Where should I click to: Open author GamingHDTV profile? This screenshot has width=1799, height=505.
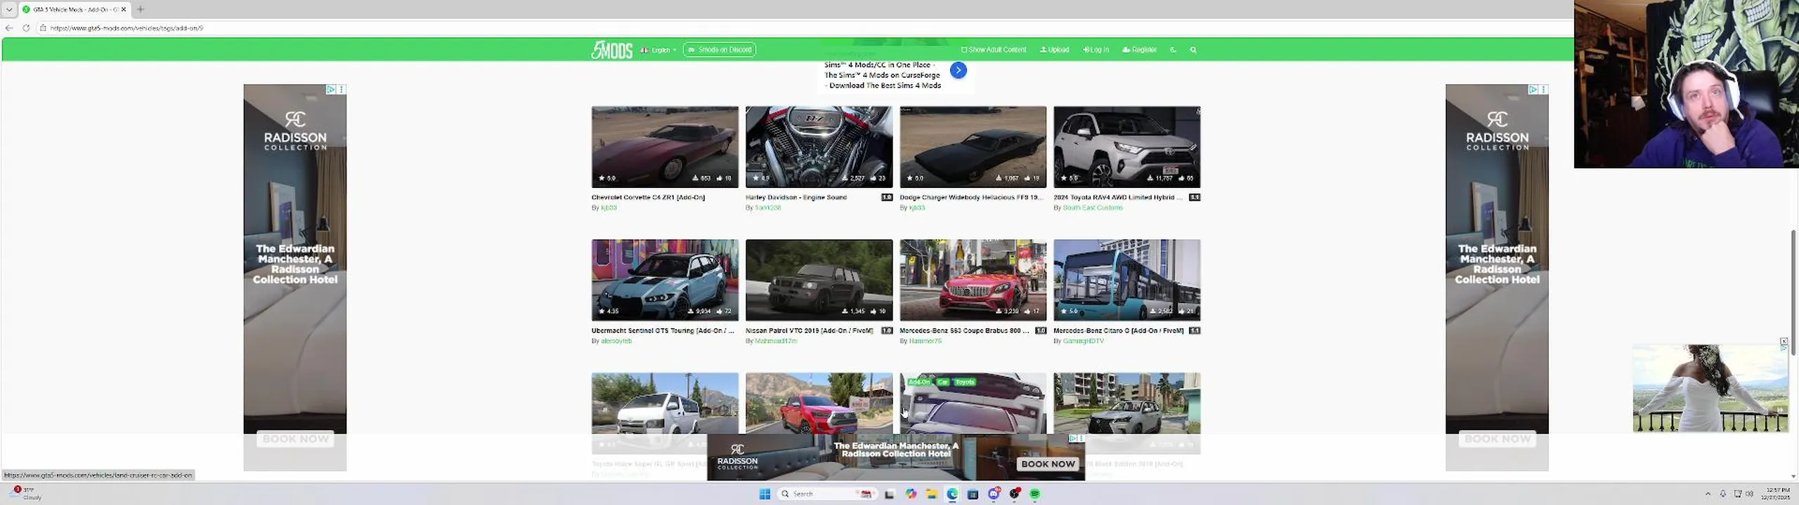point(1083,341)
